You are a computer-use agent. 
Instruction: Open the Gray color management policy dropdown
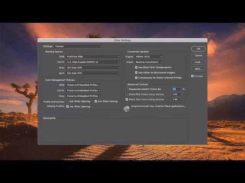83,96
